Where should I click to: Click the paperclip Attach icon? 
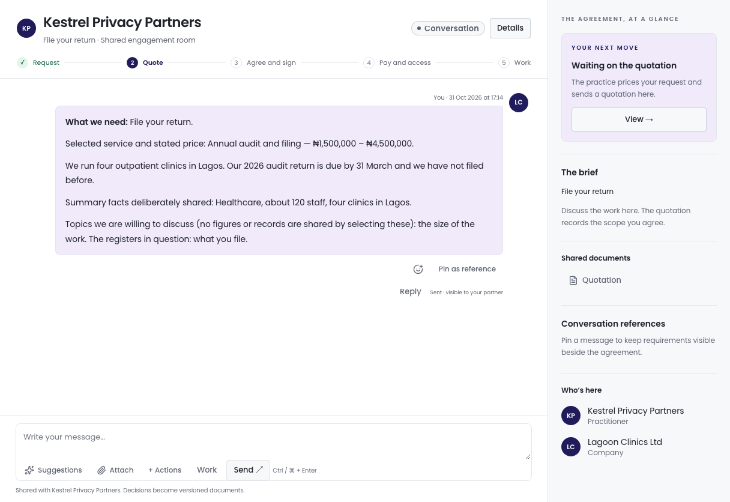(x=101, y=470)
